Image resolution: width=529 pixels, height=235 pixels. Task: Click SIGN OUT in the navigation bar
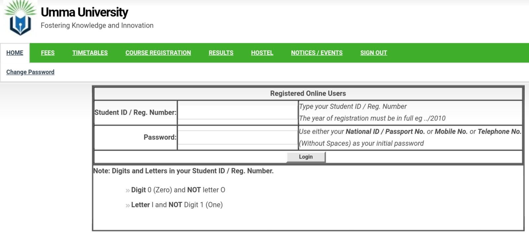tap(374, 53)
